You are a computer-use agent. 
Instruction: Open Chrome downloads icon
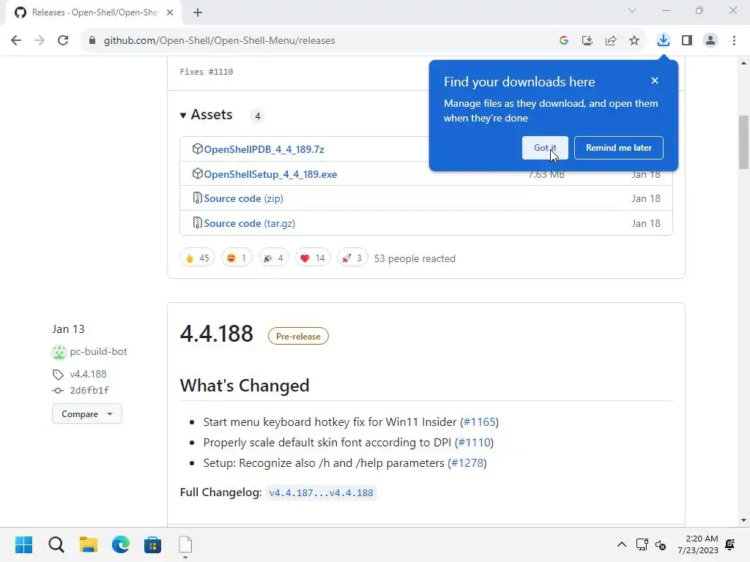pyautogui.click(x=663, y=41)
